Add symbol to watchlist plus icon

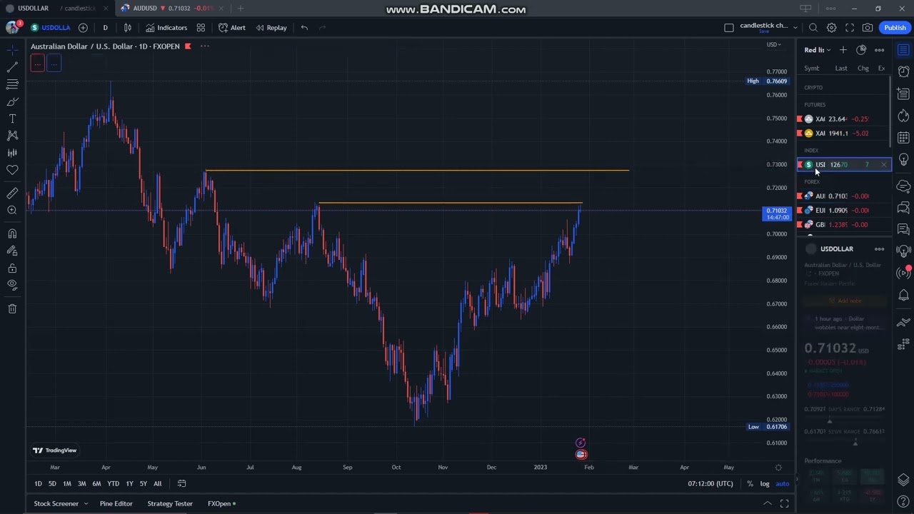tap(843, 50)
